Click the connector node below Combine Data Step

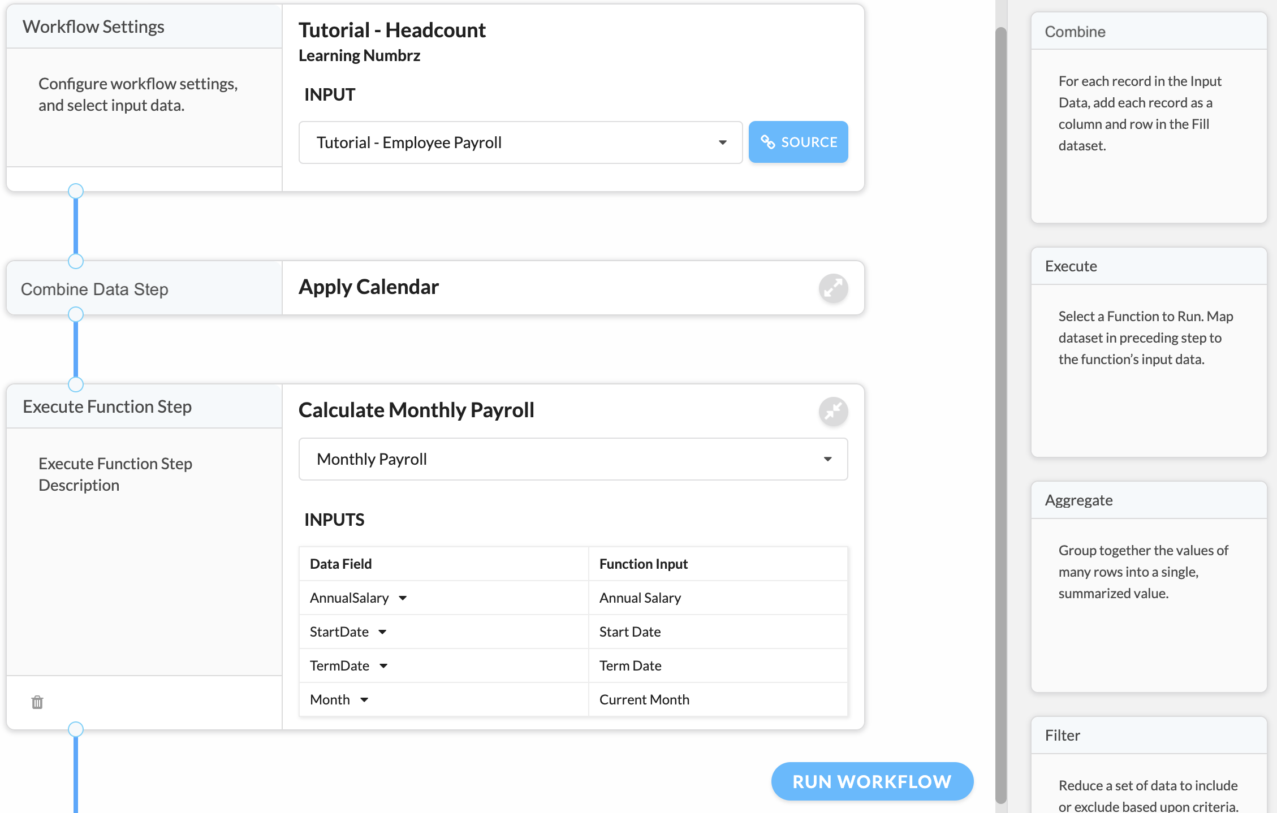coord(76,314)
